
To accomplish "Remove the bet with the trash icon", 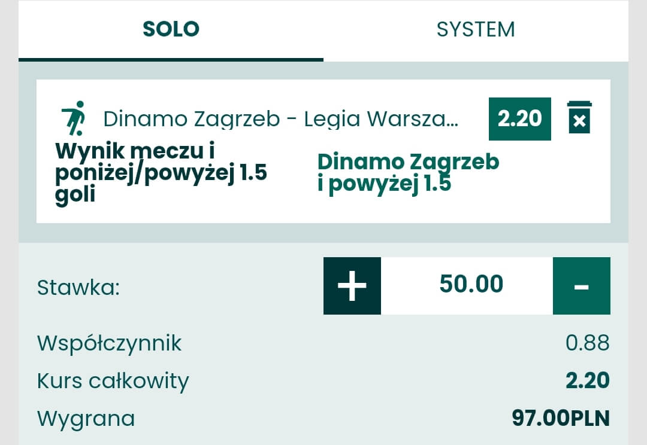I will point(579,118).
